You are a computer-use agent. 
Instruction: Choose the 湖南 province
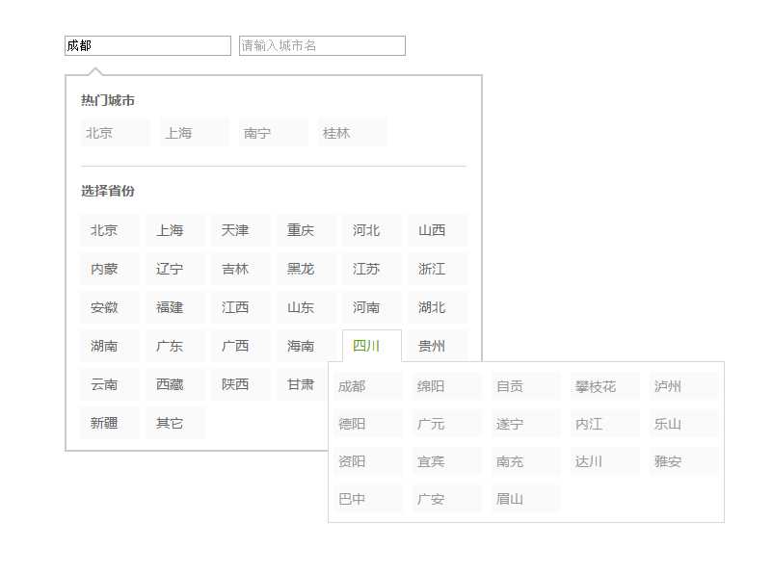[110, 346]
